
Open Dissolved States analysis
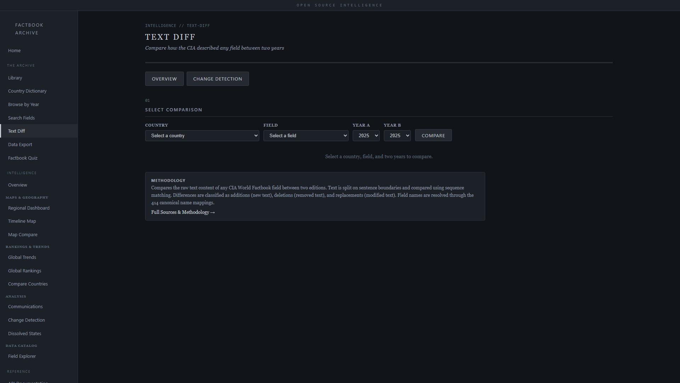(24, 334)
